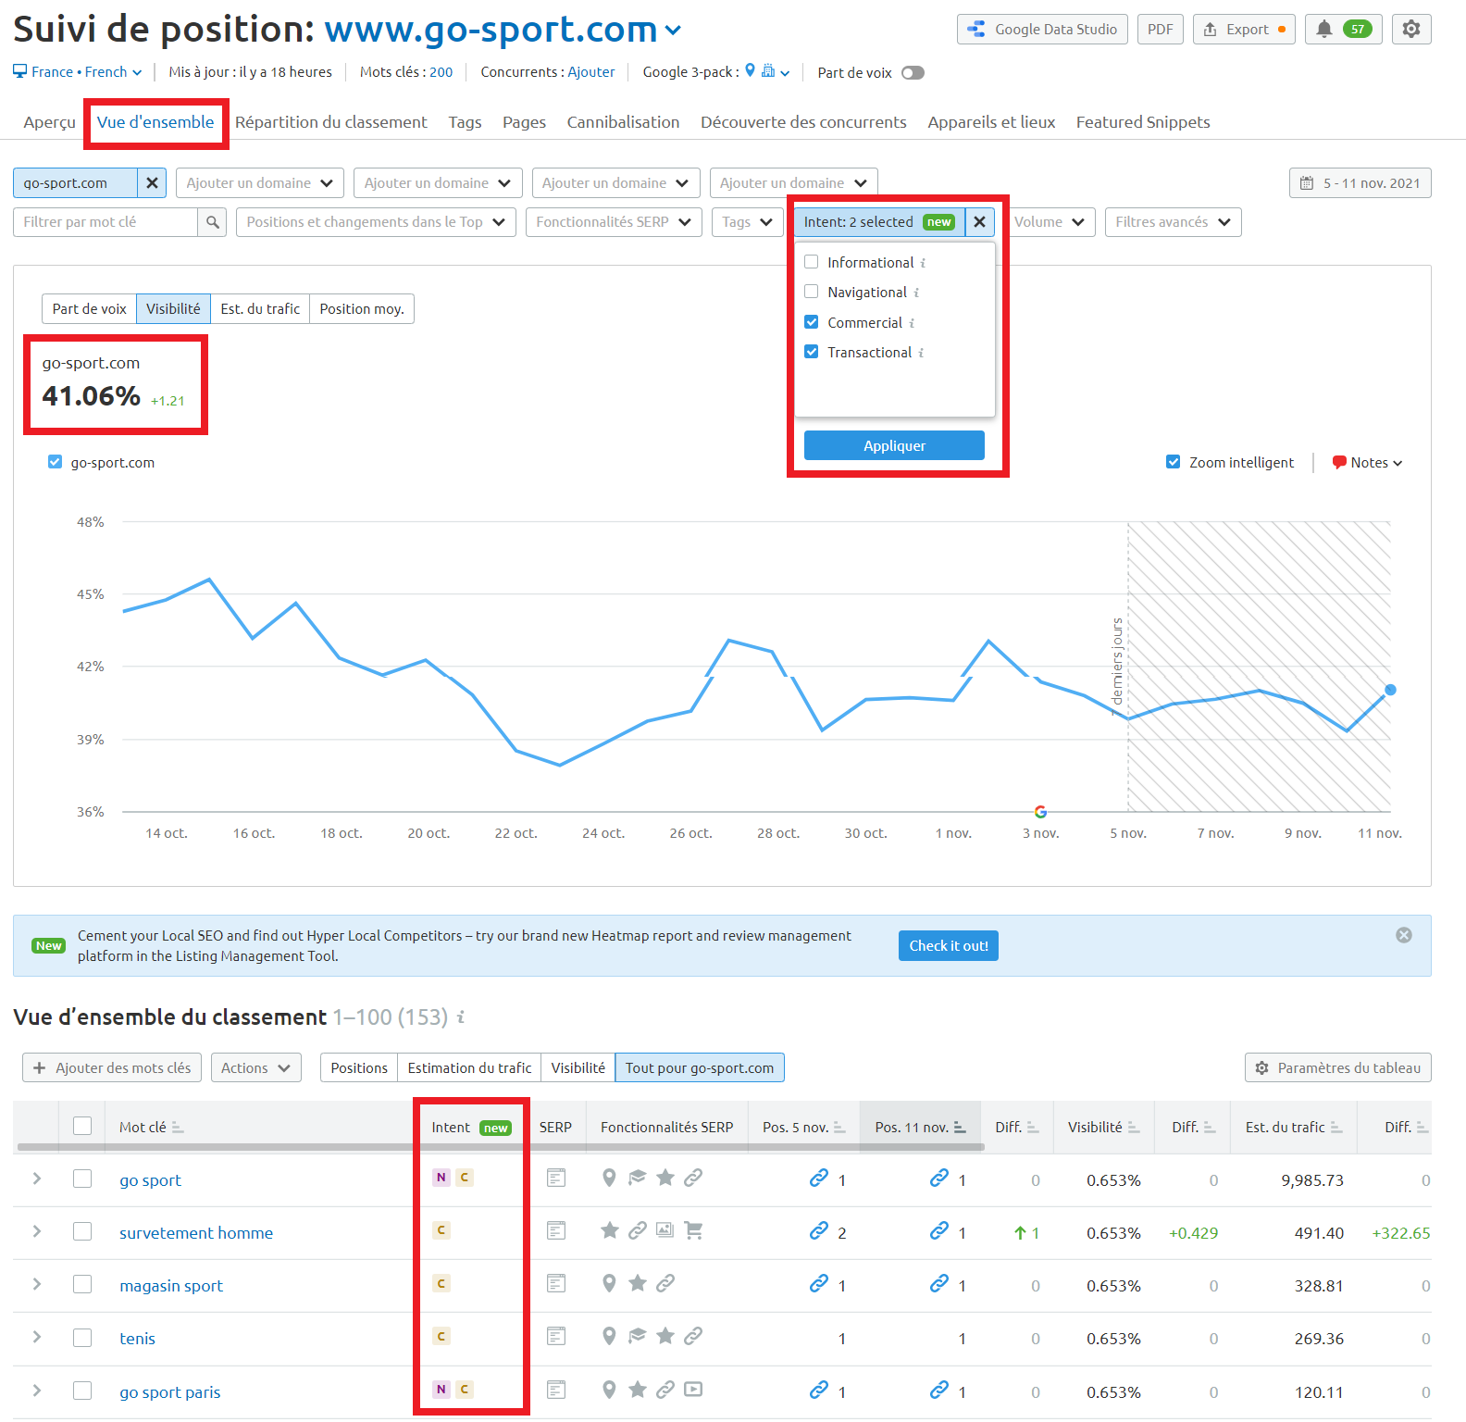Open the Actions dropdown
Image resolution: width=1466 pixels, height=1422 pixels.
(x=255, y=1068)
